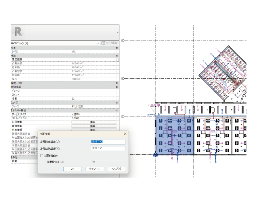Click the grid bubble at the top grid line
This screenshot has height=198, width=257.
pos(123,41)
